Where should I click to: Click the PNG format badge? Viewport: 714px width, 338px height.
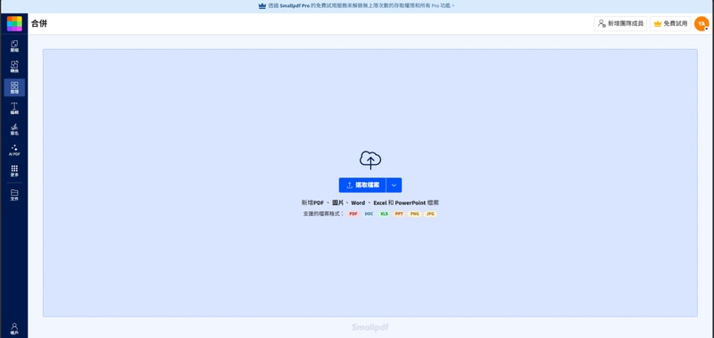pos(414,214)
